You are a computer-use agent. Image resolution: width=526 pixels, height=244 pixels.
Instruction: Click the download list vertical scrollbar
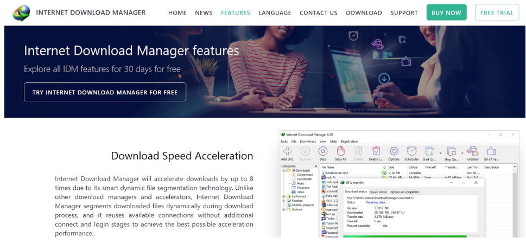point(515,201)
